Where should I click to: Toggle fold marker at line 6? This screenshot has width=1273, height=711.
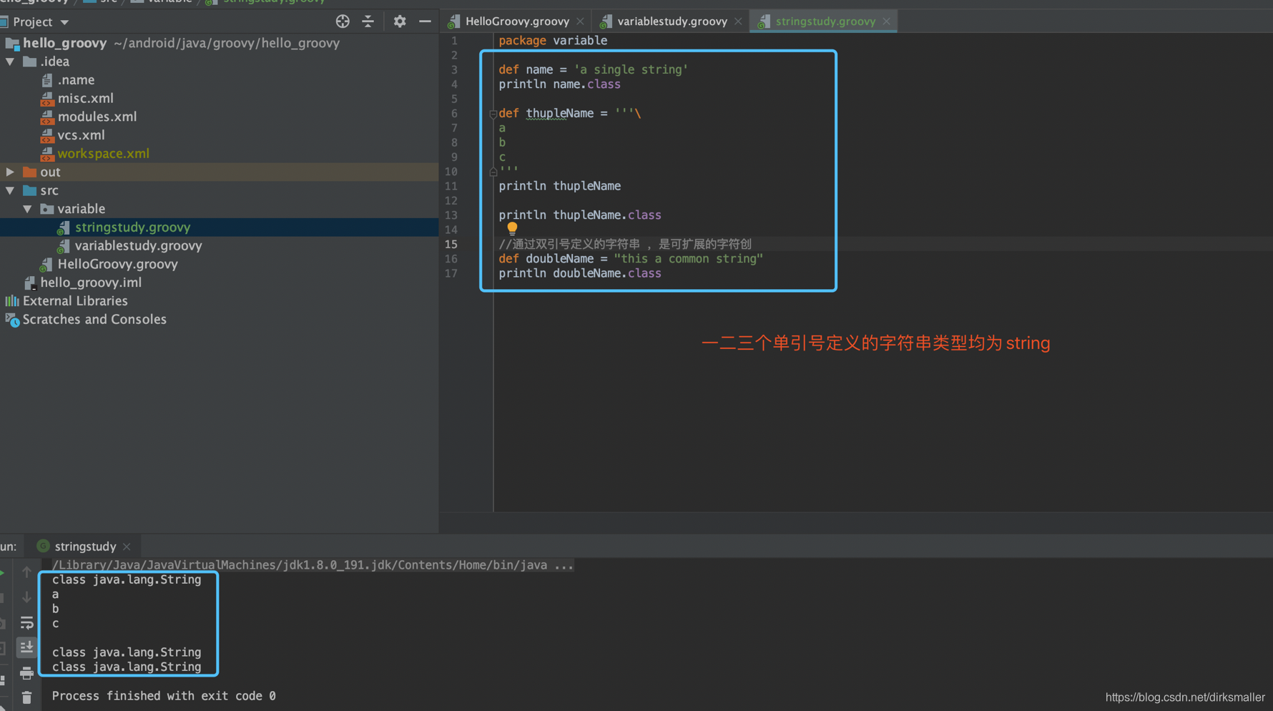[x=493, y=114]
